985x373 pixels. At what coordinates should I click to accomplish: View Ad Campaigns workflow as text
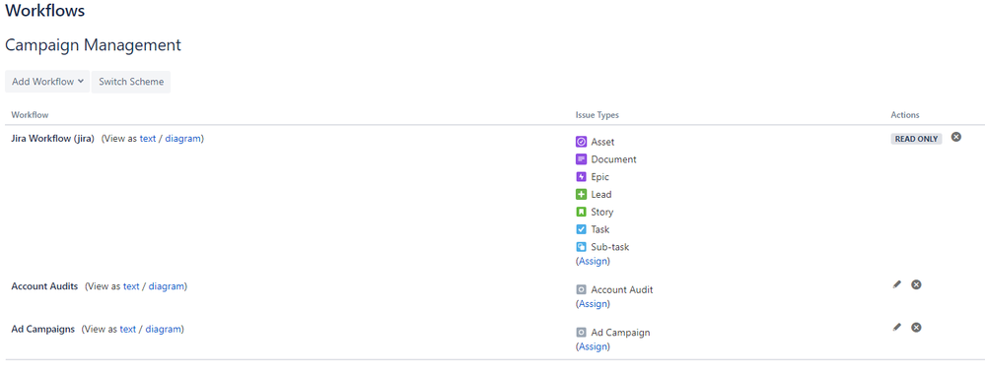tap(128, 329)
